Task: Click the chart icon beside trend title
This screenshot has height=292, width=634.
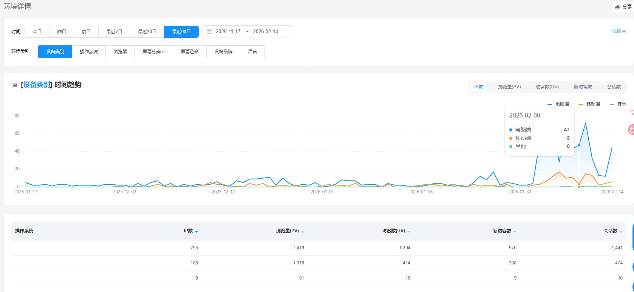Action: coord(15,85)
